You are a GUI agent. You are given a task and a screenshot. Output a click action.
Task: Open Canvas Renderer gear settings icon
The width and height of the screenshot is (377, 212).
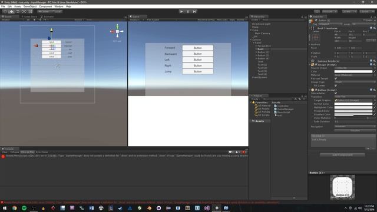point(375,61)
